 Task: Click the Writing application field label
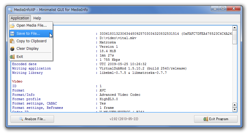pyautogui.click(x=31, y=68)
